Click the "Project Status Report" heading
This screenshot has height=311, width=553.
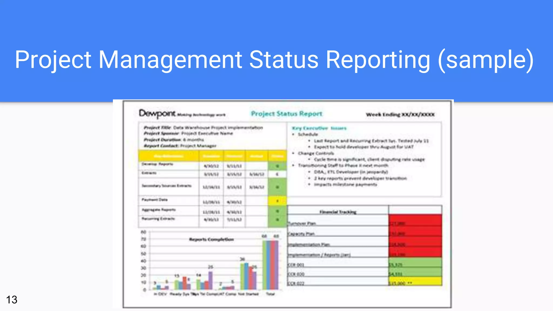[286, 114]
